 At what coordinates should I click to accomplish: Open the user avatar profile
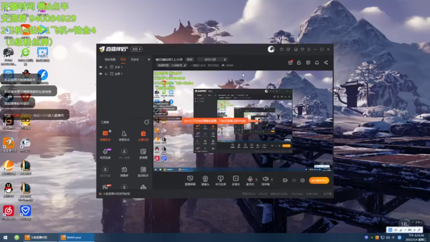pyautogui.click(x=271, y=49)
